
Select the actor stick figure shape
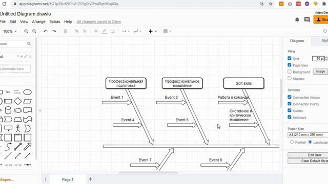18,128
